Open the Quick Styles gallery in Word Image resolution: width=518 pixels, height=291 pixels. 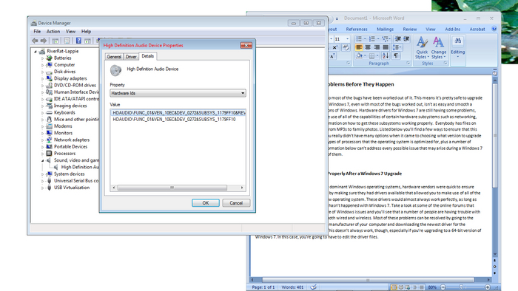[x=422, y=48]
